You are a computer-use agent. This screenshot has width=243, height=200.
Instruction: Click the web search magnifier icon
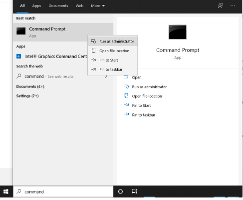pyautogui.click(x=19, y=76)
